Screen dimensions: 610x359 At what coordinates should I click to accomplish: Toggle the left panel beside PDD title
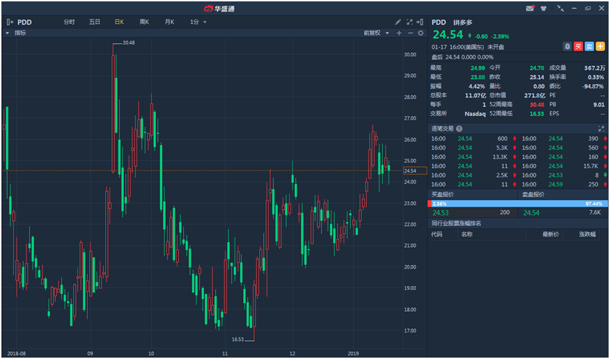[x=10, y=22]
